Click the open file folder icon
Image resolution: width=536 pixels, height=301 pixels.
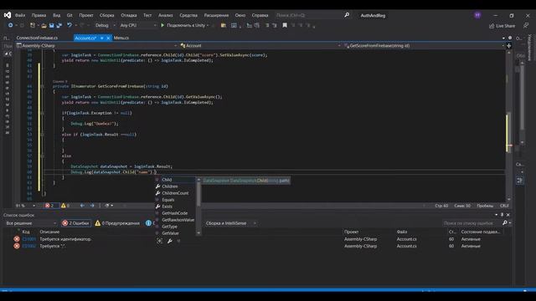pyautogui.click(x=44, y=25)
